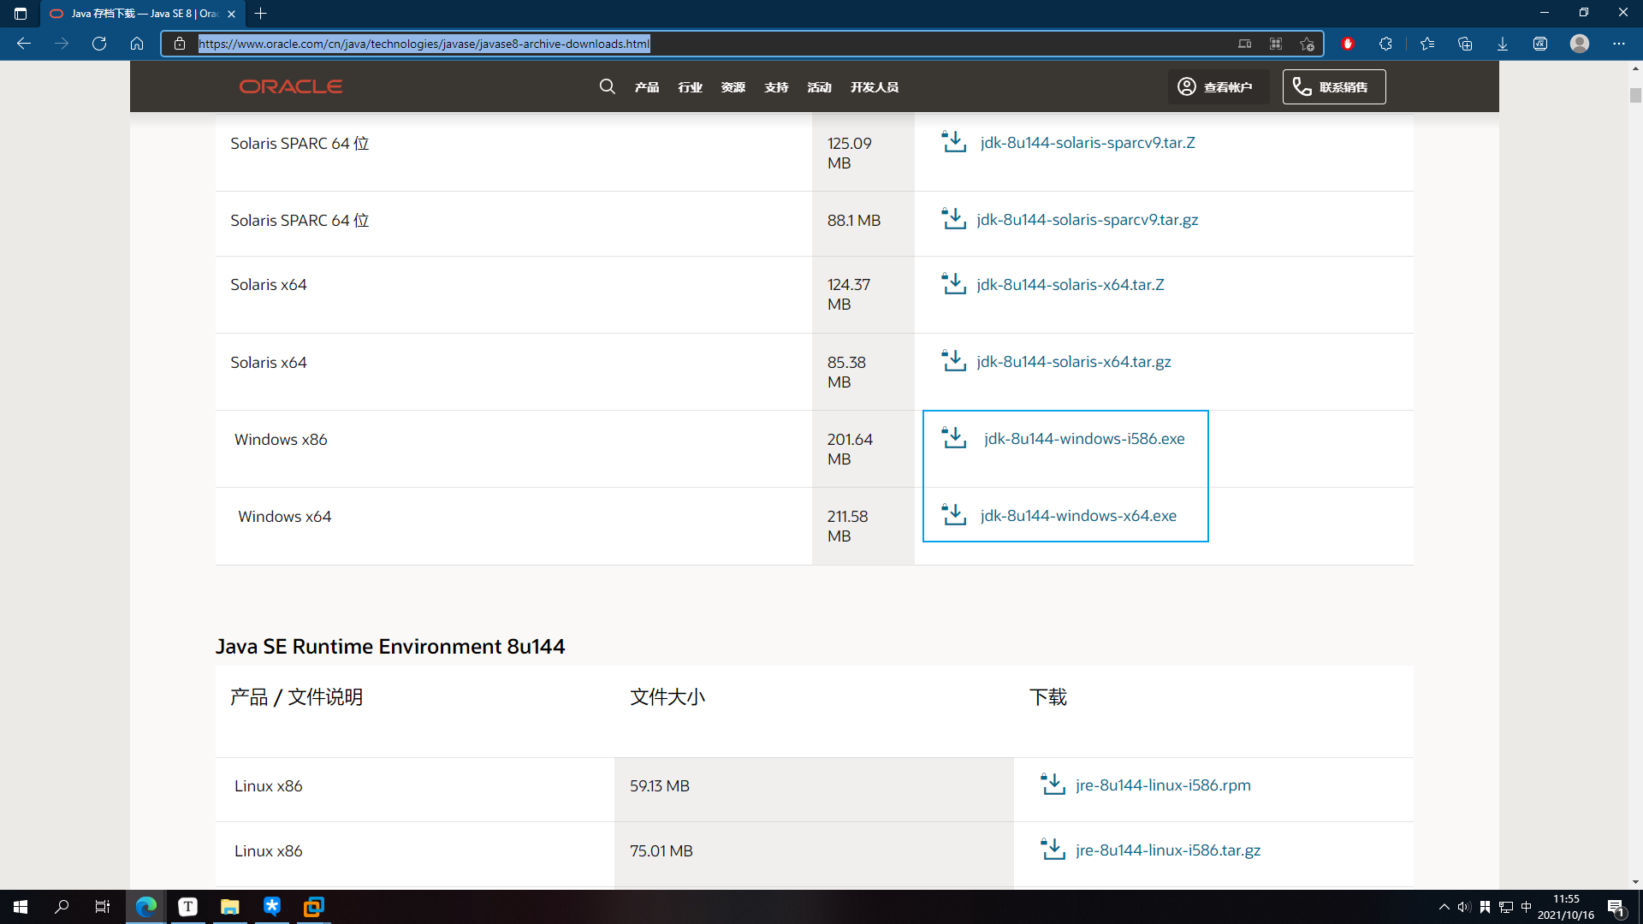
Task: Download jdk-8u144-windows-i586.exe
Action: [1083, 439]
